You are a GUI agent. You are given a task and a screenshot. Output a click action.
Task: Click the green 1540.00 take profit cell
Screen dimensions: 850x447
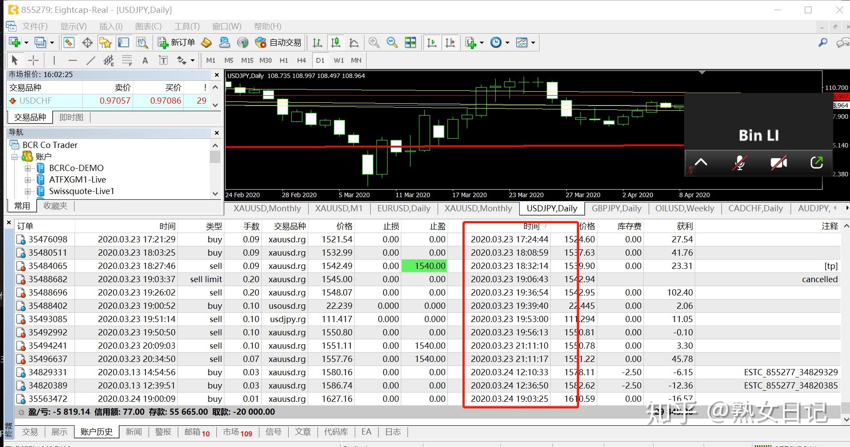point(424,266)
